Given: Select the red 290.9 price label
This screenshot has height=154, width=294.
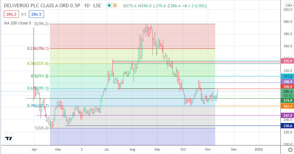Looking at the screenshot, I should [x=287, y=86].
